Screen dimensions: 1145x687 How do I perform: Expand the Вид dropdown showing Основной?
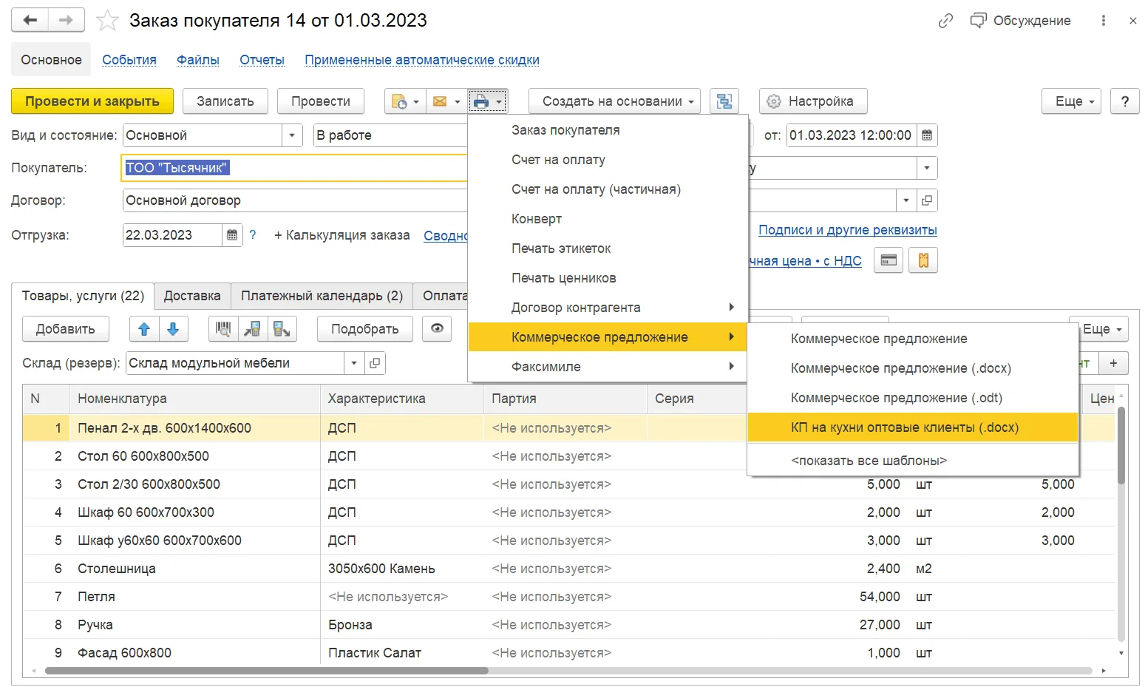pyautogui.click(x=292, y=135)
